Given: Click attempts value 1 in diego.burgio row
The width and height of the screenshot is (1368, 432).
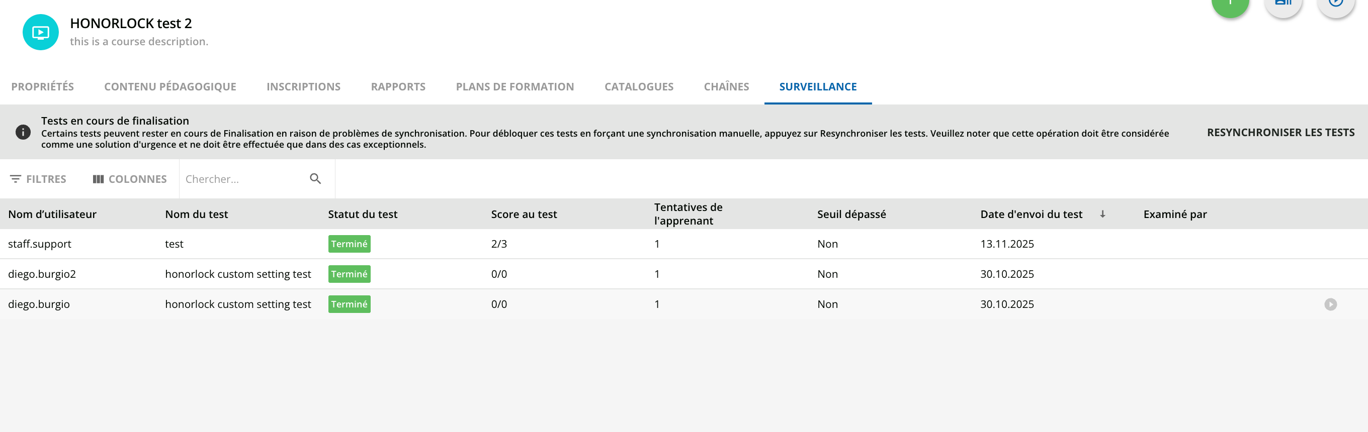Looking at the screenshot, I should tap(657, 304).
